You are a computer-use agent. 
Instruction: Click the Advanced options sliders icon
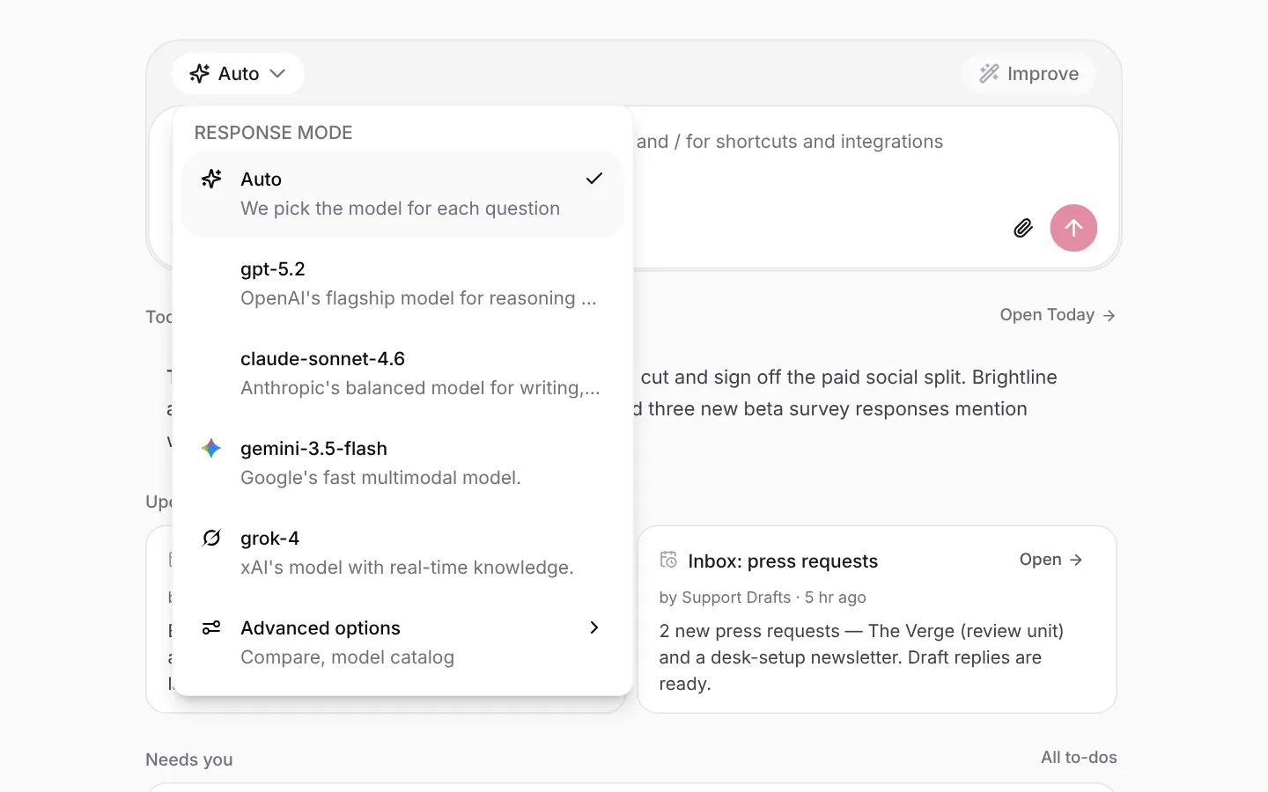click(211, 627)
